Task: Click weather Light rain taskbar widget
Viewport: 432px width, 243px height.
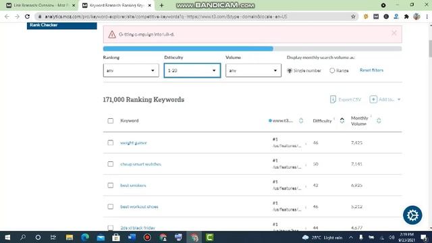Action: pyautogui.click(x=322, y=238)
